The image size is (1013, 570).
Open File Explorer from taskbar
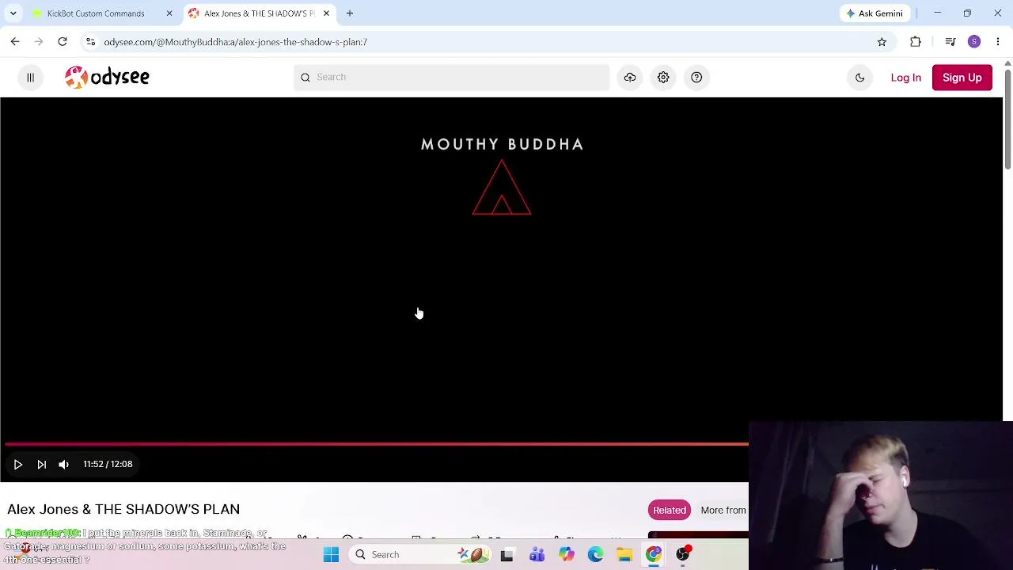point(624,555)
